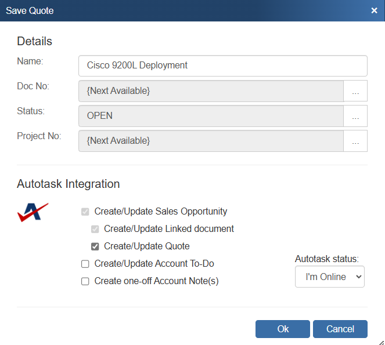Enable Create one-off Account Note(s) checkbox
The image size is (385, 345).
point(85,281)
